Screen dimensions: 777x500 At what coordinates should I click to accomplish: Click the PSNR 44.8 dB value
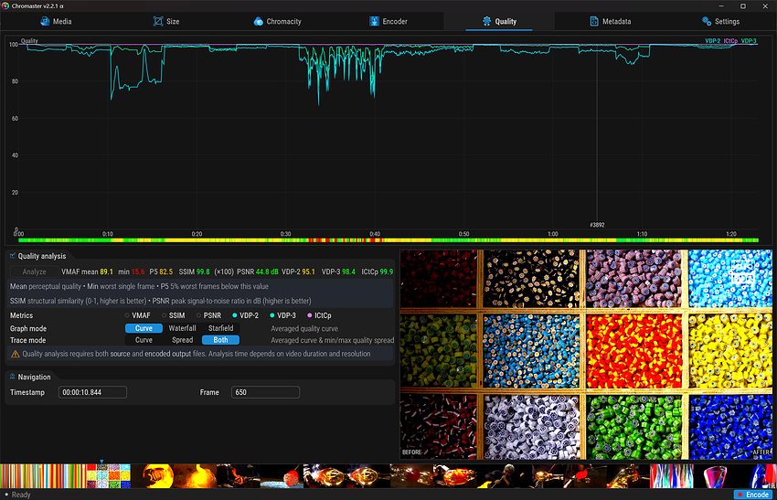(267, 271)
